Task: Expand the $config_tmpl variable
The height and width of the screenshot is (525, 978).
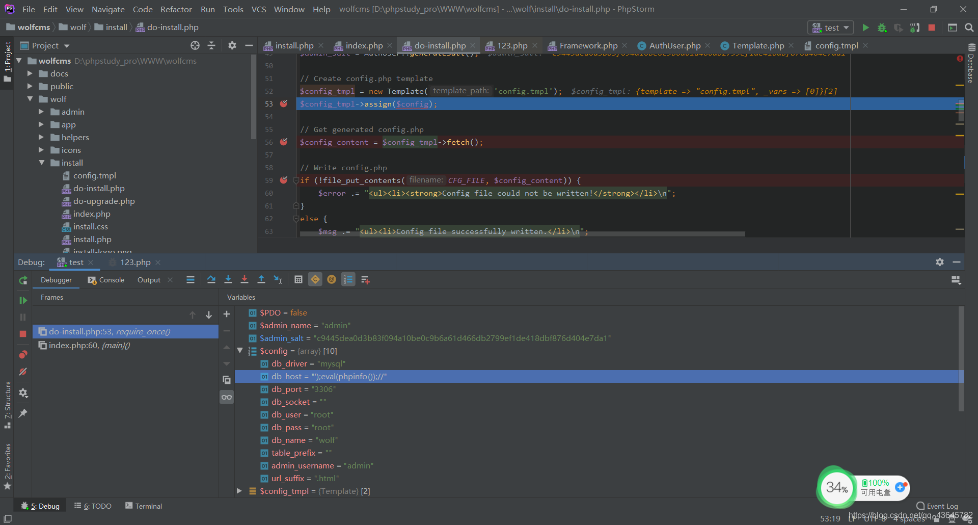Action: tap(239, 491)
